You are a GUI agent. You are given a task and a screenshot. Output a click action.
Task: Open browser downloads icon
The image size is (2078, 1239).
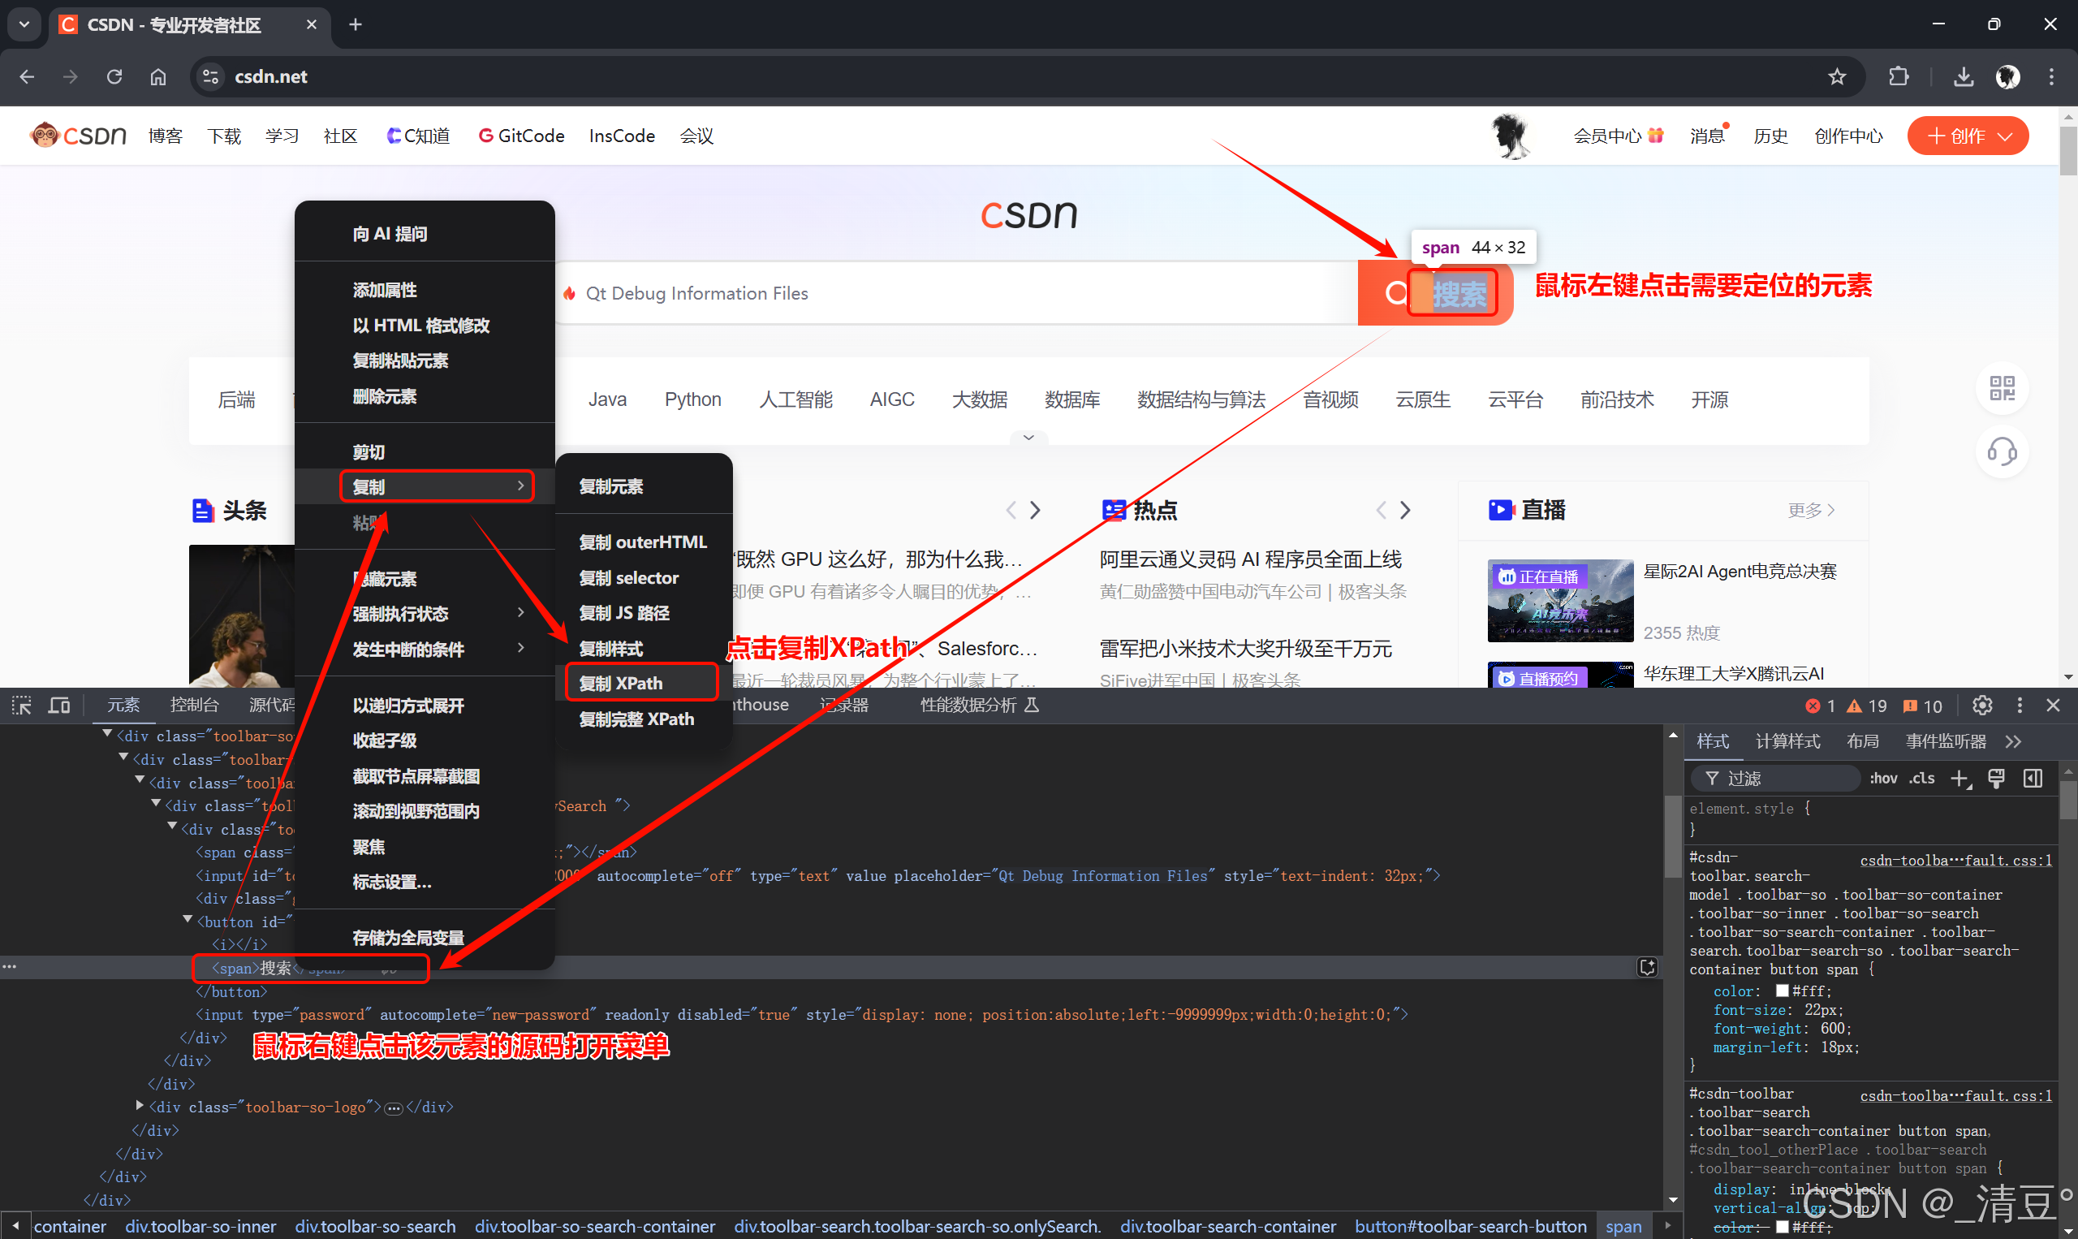point(1964,77)
